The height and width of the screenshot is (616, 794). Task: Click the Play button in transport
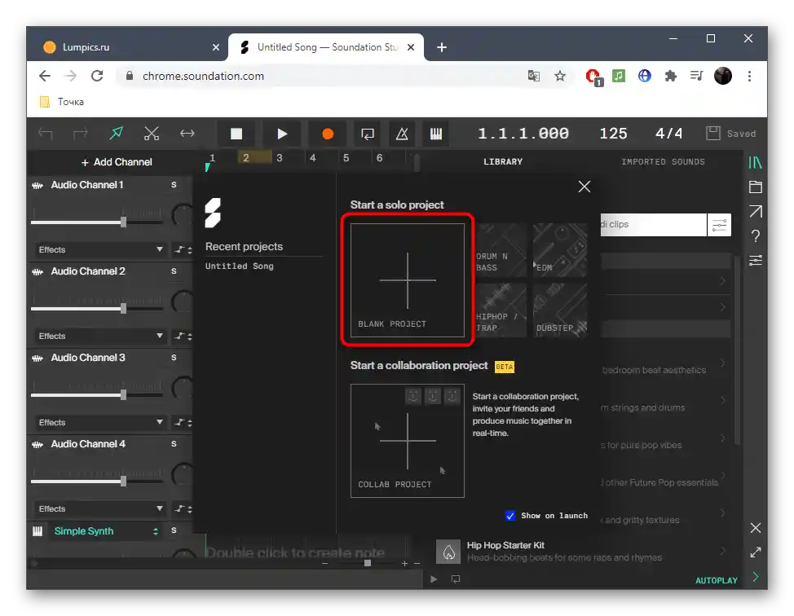(x=282, y=134)
